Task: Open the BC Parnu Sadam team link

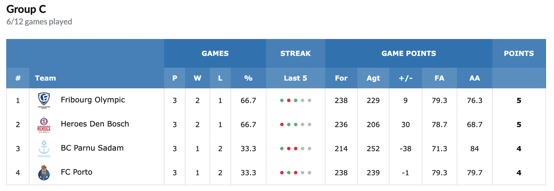Action: coord(92,148)
